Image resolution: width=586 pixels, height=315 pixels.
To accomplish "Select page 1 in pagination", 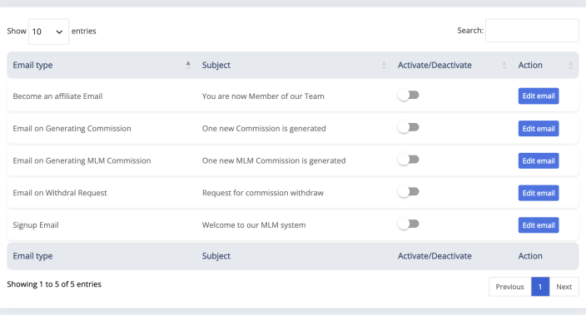I will click(x=540, y=287).
